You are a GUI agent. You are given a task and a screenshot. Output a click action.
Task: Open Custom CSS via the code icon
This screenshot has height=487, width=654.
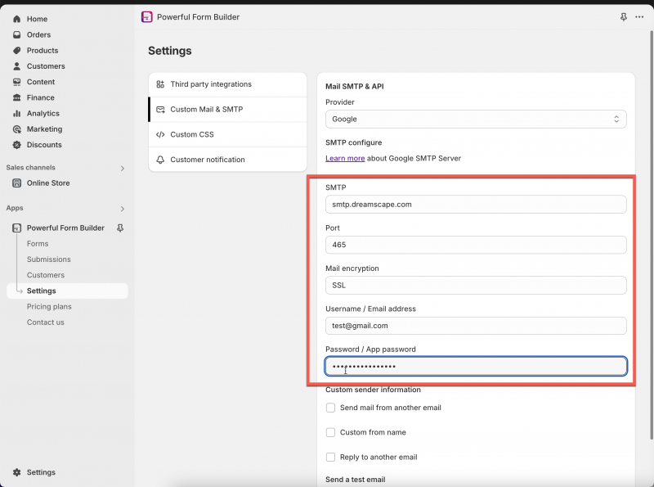pyautogui.click(x=160, y=134)
